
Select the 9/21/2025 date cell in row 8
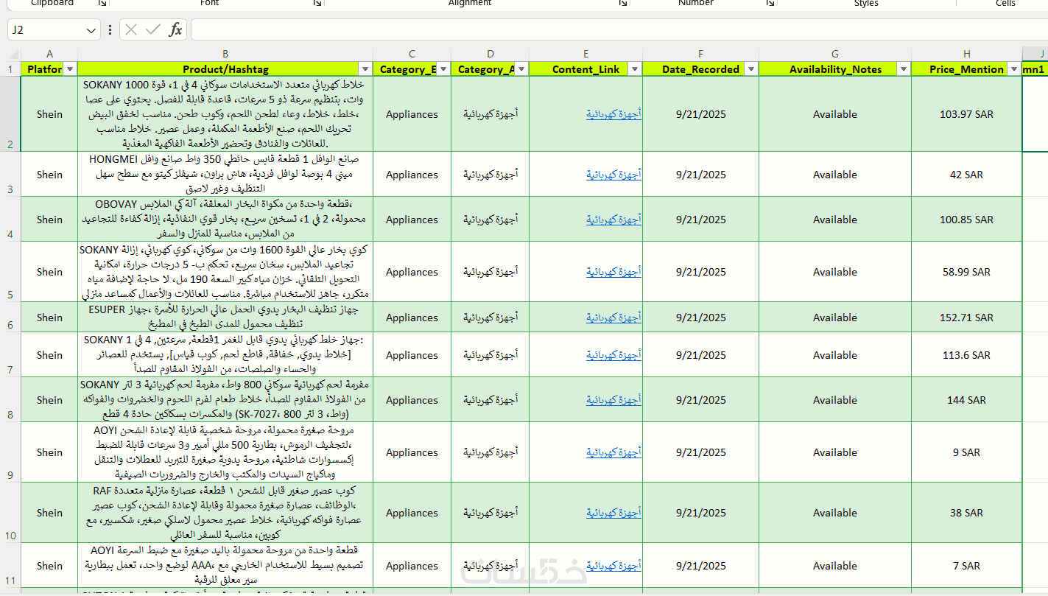701,400
